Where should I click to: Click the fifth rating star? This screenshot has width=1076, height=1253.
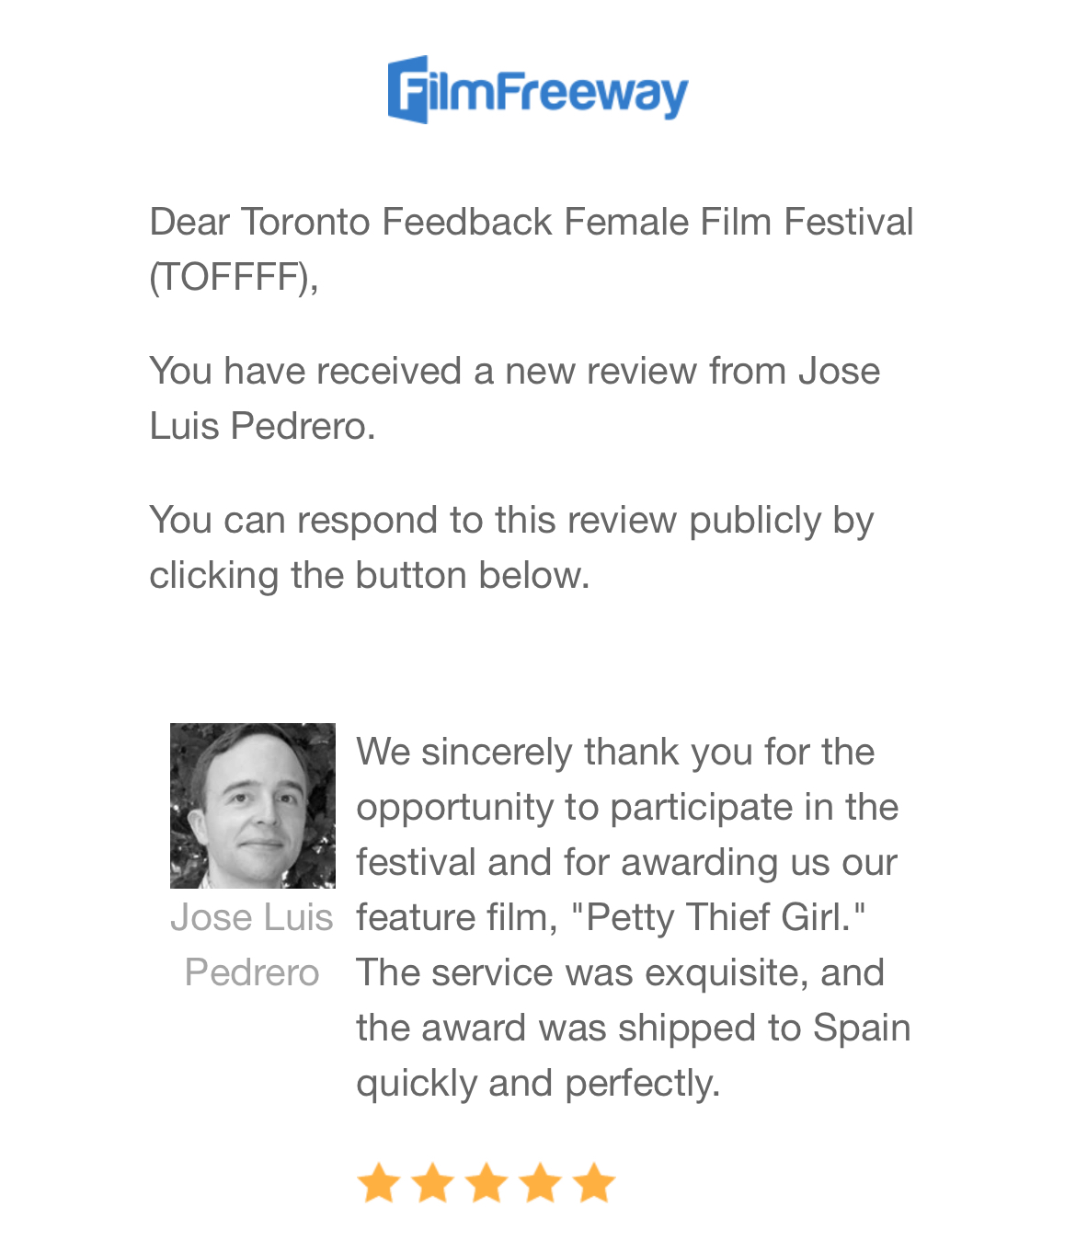(x=594, y=1183)
